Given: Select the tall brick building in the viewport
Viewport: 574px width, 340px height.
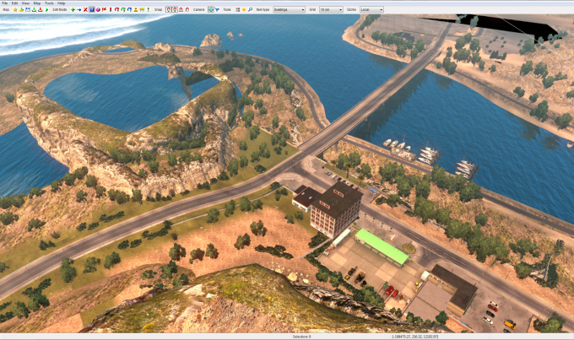Looking at the screenshot, I should [335, 210].
